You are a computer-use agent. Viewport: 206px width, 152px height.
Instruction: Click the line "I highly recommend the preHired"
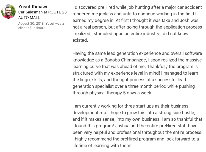135,139
